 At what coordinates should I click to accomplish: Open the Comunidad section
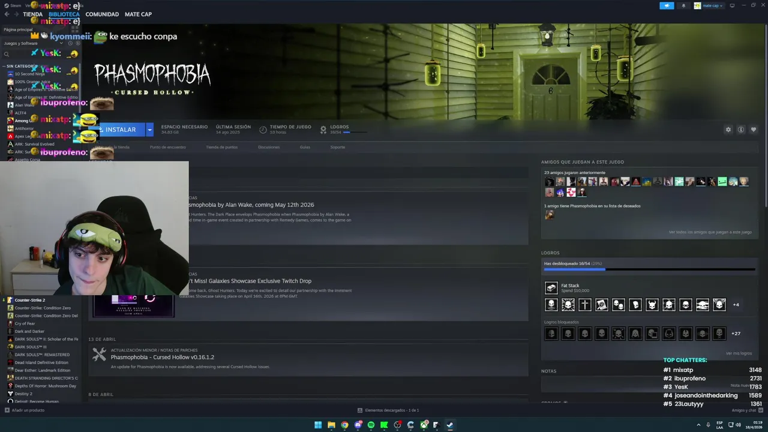tap(102, 14)
